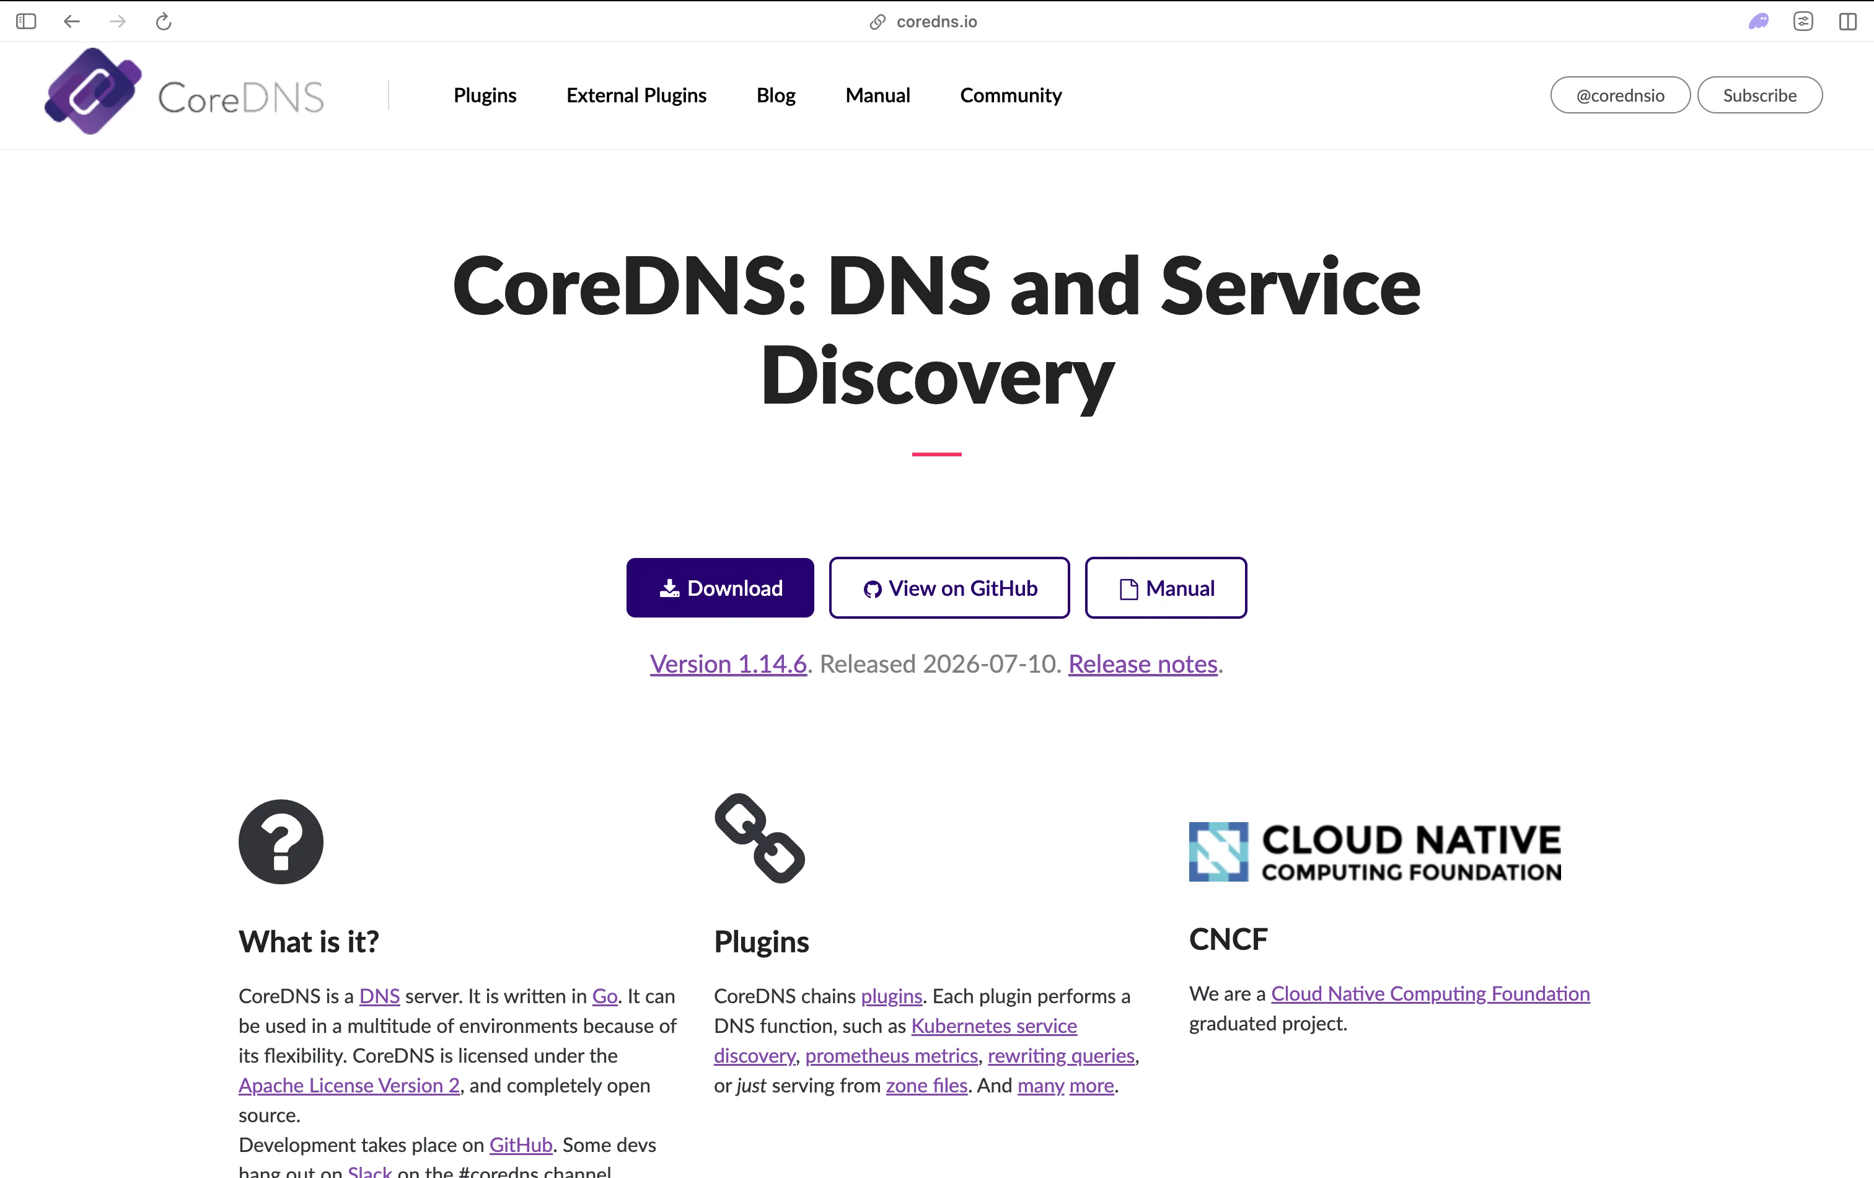Open the purple ghost extension icon
Screen dimensions: 1874x1178
click(x=1759, y=21)
